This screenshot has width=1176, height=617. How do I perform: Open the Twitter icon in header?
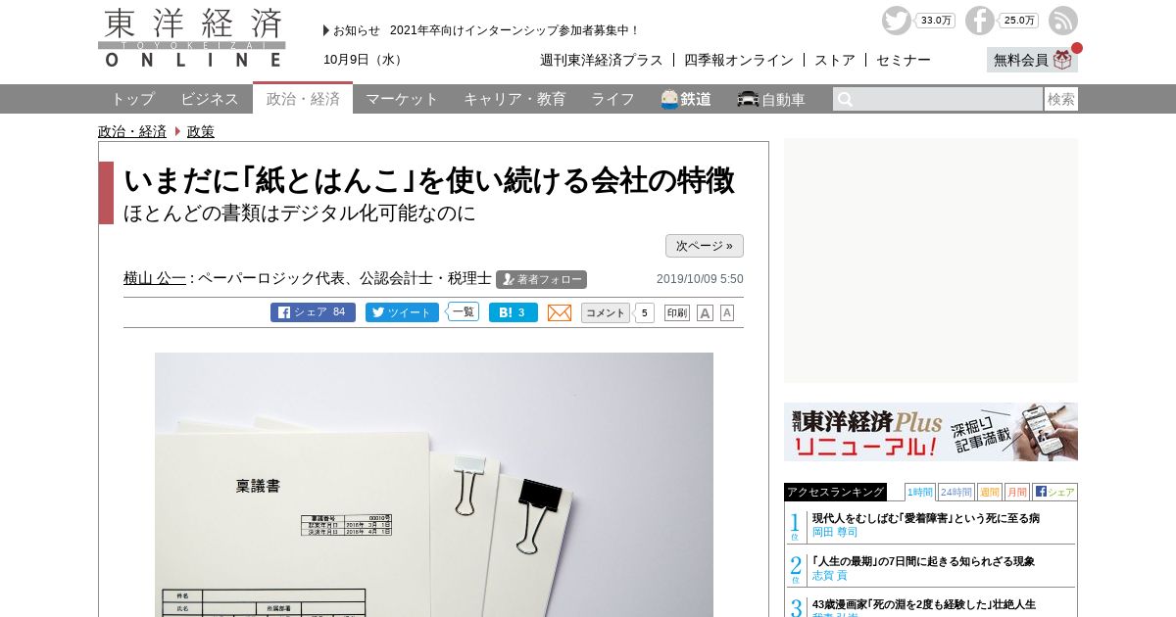pyautogui.click(x=896, y=21)
